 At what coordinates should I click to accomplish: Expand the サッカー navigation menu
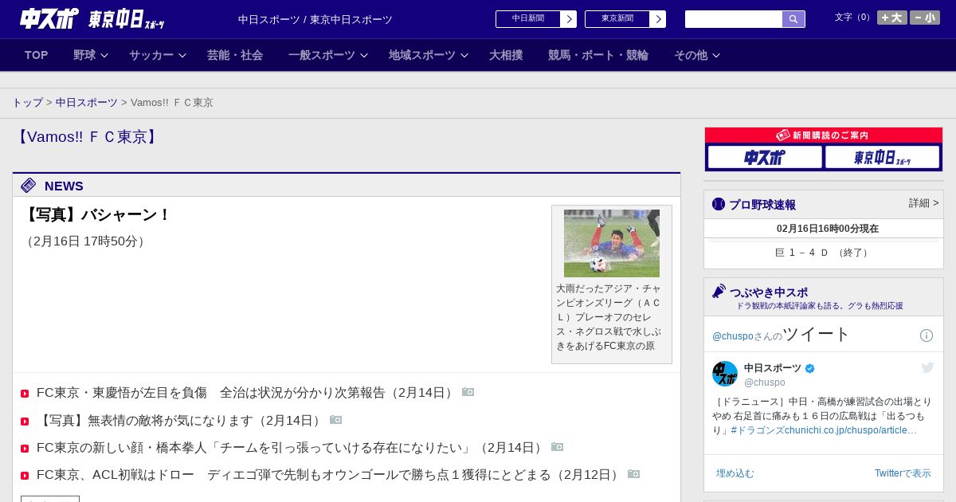click(158, 55)
